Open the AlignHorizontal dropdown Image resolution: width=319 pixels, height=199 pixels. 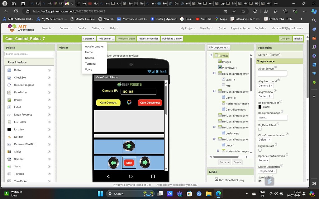click(x=265, y=86)
